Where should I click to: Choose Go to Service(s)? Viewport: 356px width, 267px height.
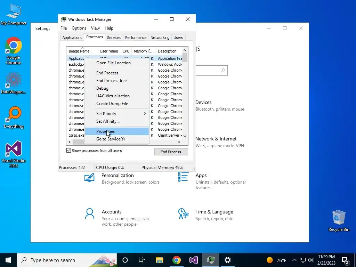(x=117, y=139)
